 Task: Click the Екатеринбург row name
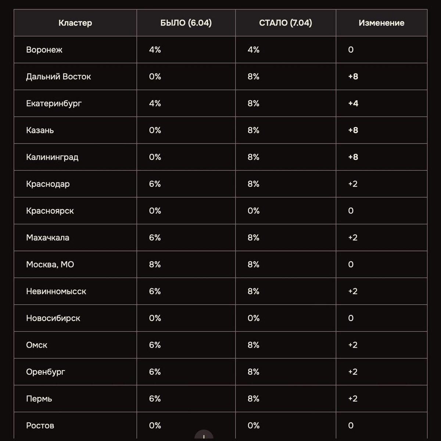click(54, 103)
